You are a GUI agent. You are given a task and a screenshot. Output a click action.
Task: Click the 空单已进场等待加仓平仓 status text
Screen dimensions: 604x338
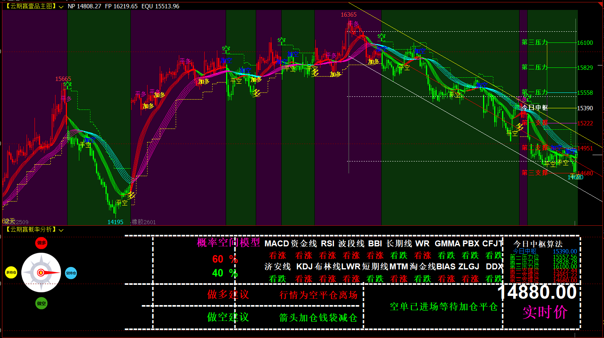pyautogui.click(x=444, y=307)
